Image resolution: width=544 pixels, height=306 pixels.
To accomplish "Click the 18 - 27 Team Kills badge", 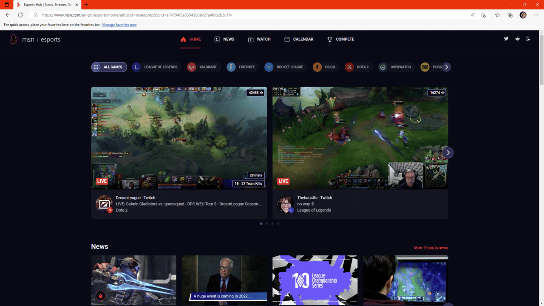I will click(248, 184).
